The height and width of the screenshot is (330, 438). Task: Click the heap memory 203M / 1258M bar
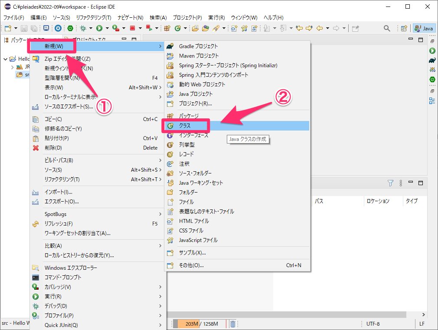(x=199, y=324)
